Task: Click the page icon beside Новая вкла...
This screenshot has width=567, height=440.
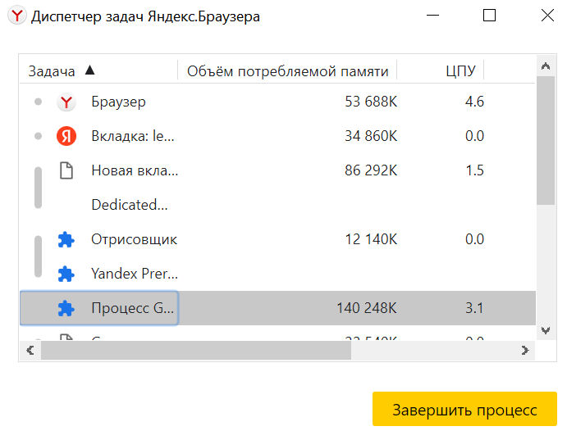Action: pyautogui.click(x=66, y=170)
